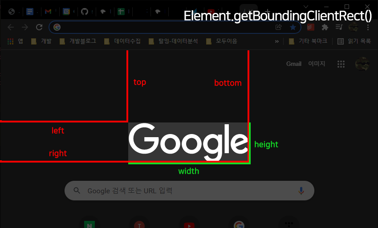Open the 개발블로그 bookmark folder
This screenshot has width=378, height=228.
click(78, 41)
